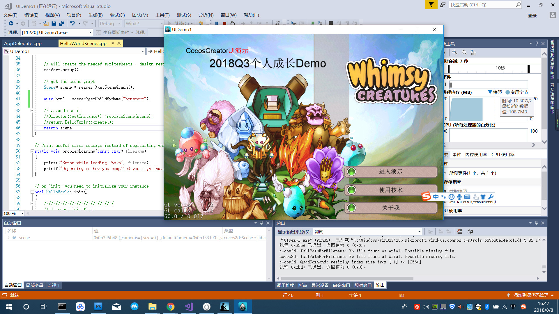This screenshot has width=559, height=314.
Task: Click Clear All icon in output window
Action: (459, 231)
